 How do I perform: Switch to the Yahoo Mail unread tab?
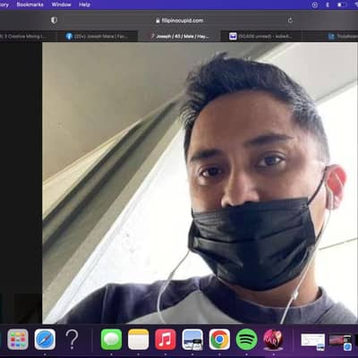tap(261, 37)
